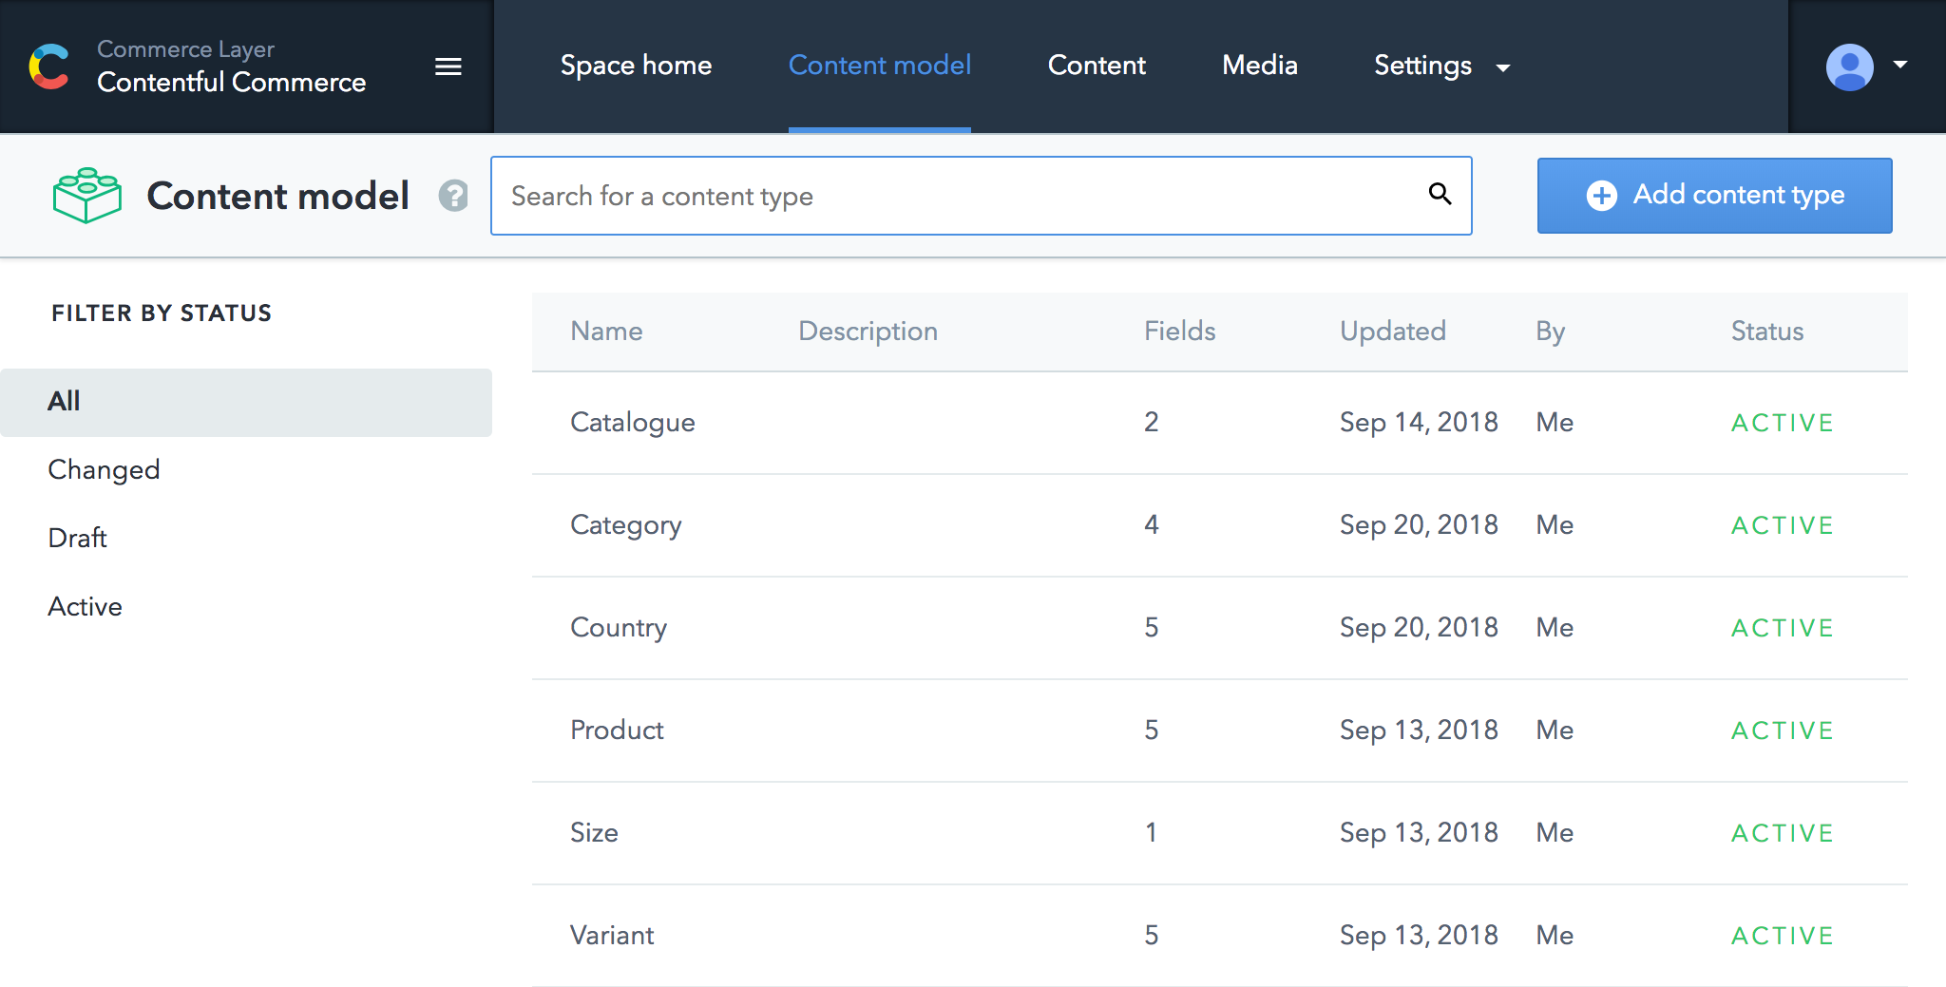Switch to the Content tab

(1097, 66)
